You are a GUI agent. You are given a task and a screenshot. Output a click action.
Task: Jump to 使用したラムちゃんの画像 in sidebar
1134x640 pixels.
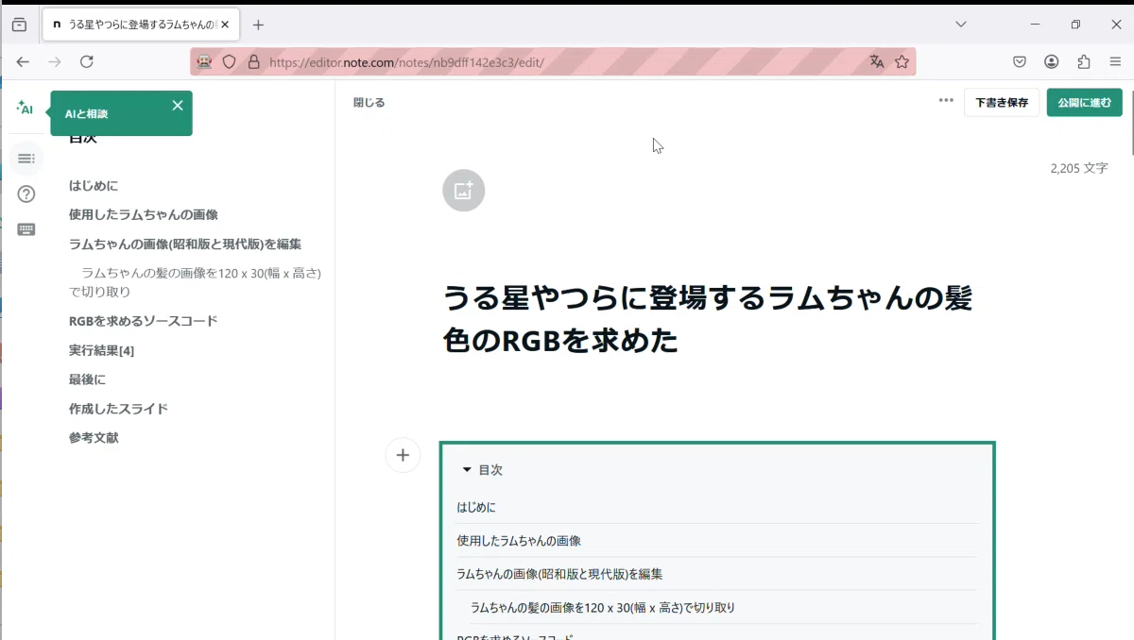(144, 214)
